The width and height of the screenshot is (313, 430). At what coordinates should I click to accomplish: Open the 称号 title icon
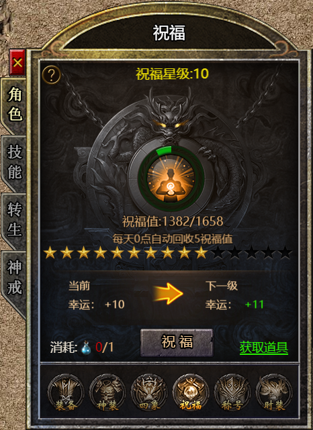232,392
